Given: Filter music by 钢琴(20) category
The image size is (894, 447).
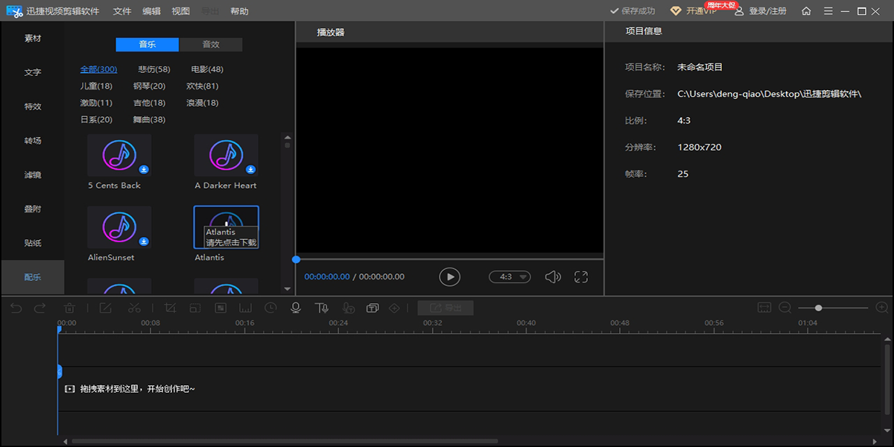Looking at the screenshot, I should tap(149, 86).
